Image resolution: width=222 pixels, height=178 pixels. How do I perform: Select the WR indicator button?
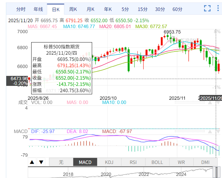(x=181, y=162)
